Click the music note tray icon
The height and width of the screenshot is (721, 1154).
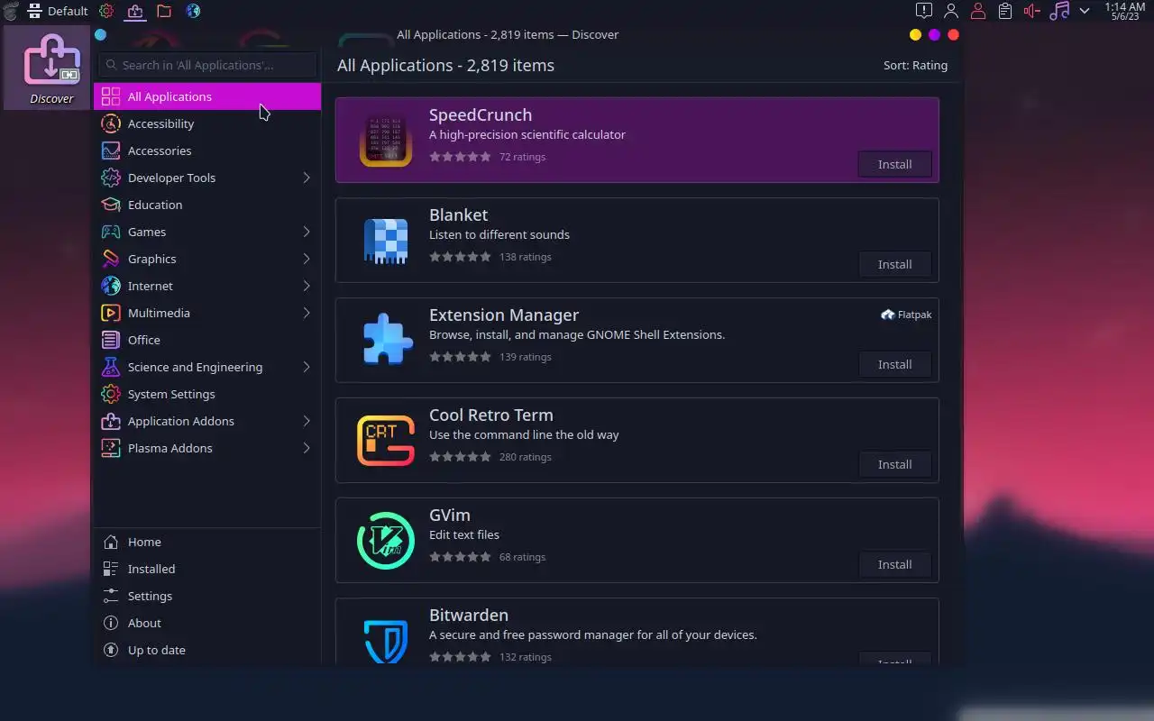[1059, 11]
